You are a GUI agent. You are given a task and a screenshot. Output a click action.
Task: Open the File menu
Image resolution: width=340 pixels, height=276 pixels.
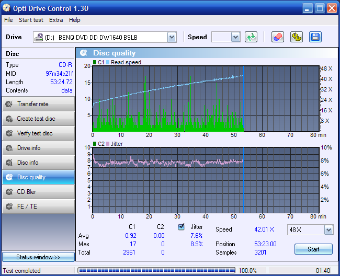pyautogui.click(x=8, y=20)
